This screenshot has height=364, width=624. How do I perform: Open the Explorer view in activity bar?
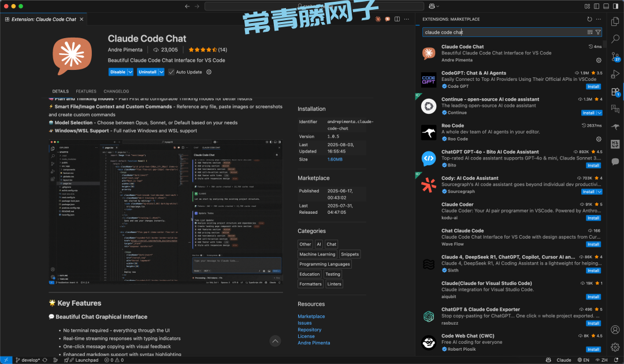click(615, 21)
